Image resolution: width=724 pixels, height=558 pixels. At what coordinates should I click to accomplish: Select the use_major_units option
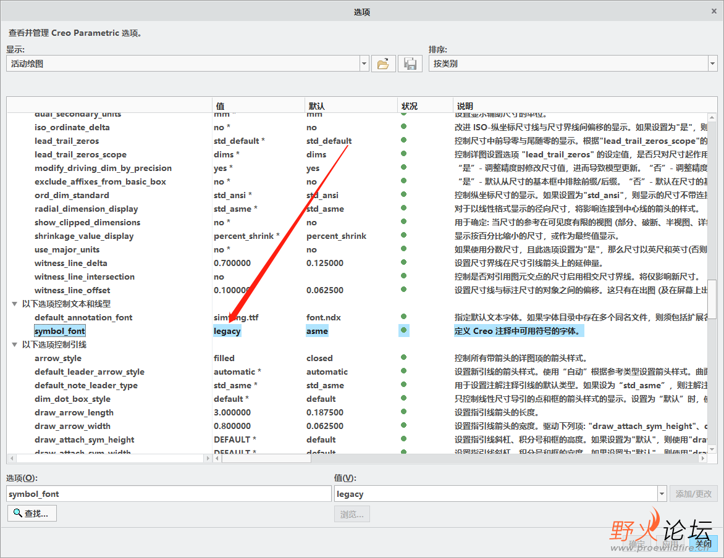[x=67, y=250]
